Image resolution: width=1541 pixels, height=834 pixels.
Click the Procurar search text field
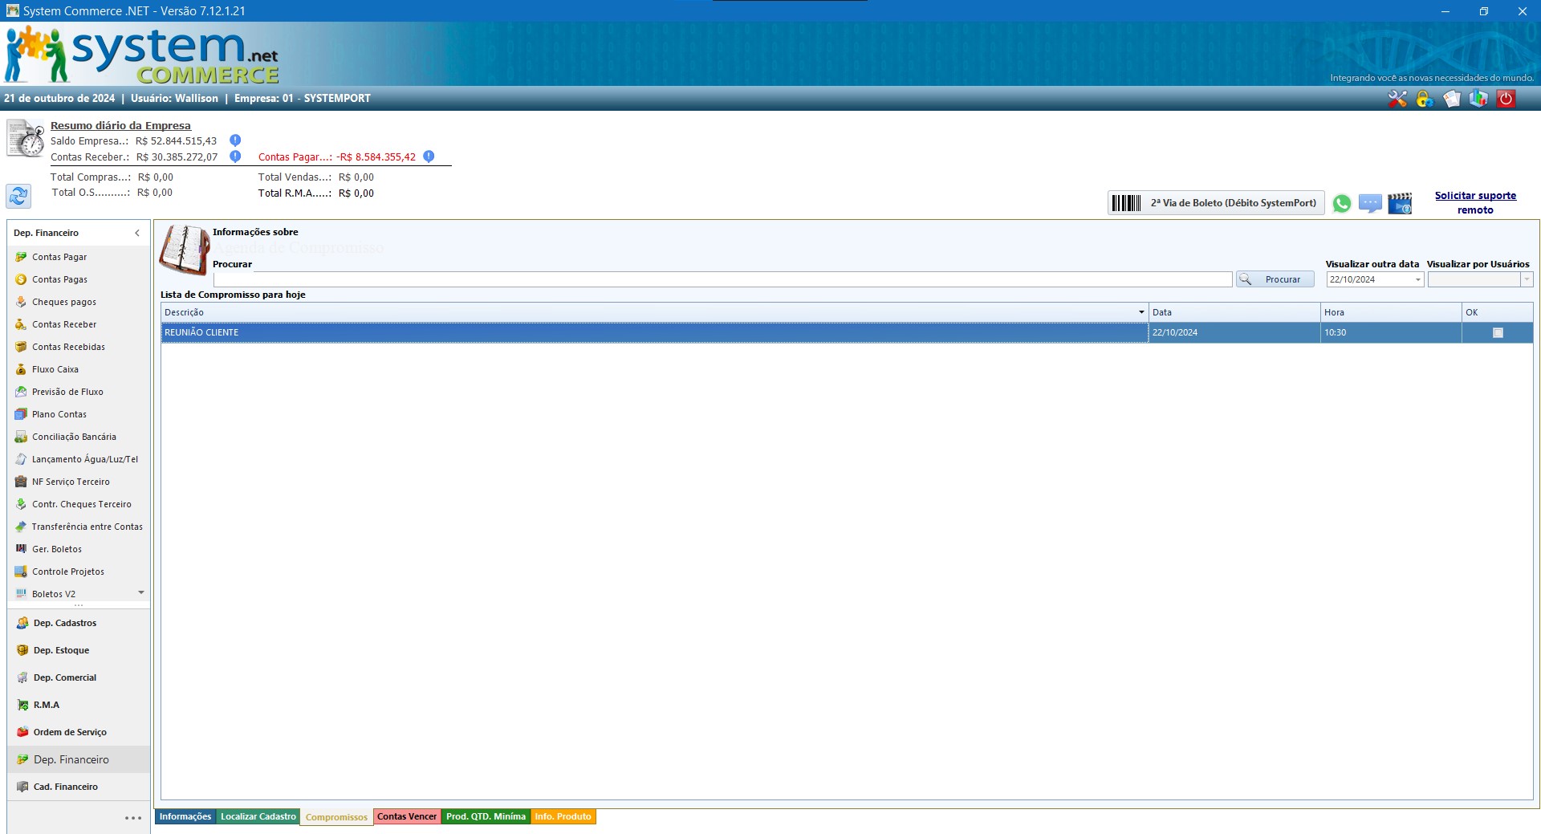722,279
